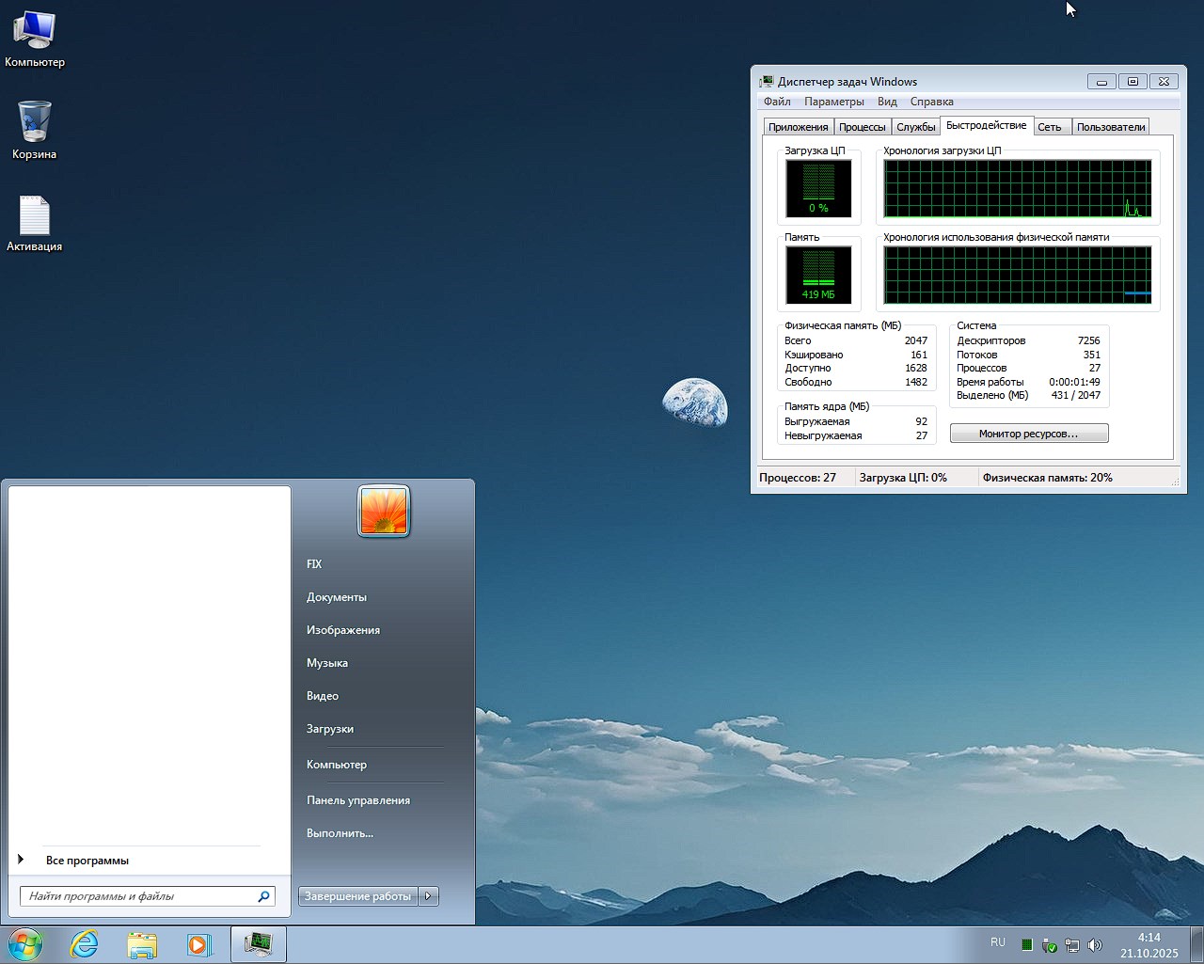Switch to the Процессы tab
This screenshot has width=1204, height=964.
(862, 127)
